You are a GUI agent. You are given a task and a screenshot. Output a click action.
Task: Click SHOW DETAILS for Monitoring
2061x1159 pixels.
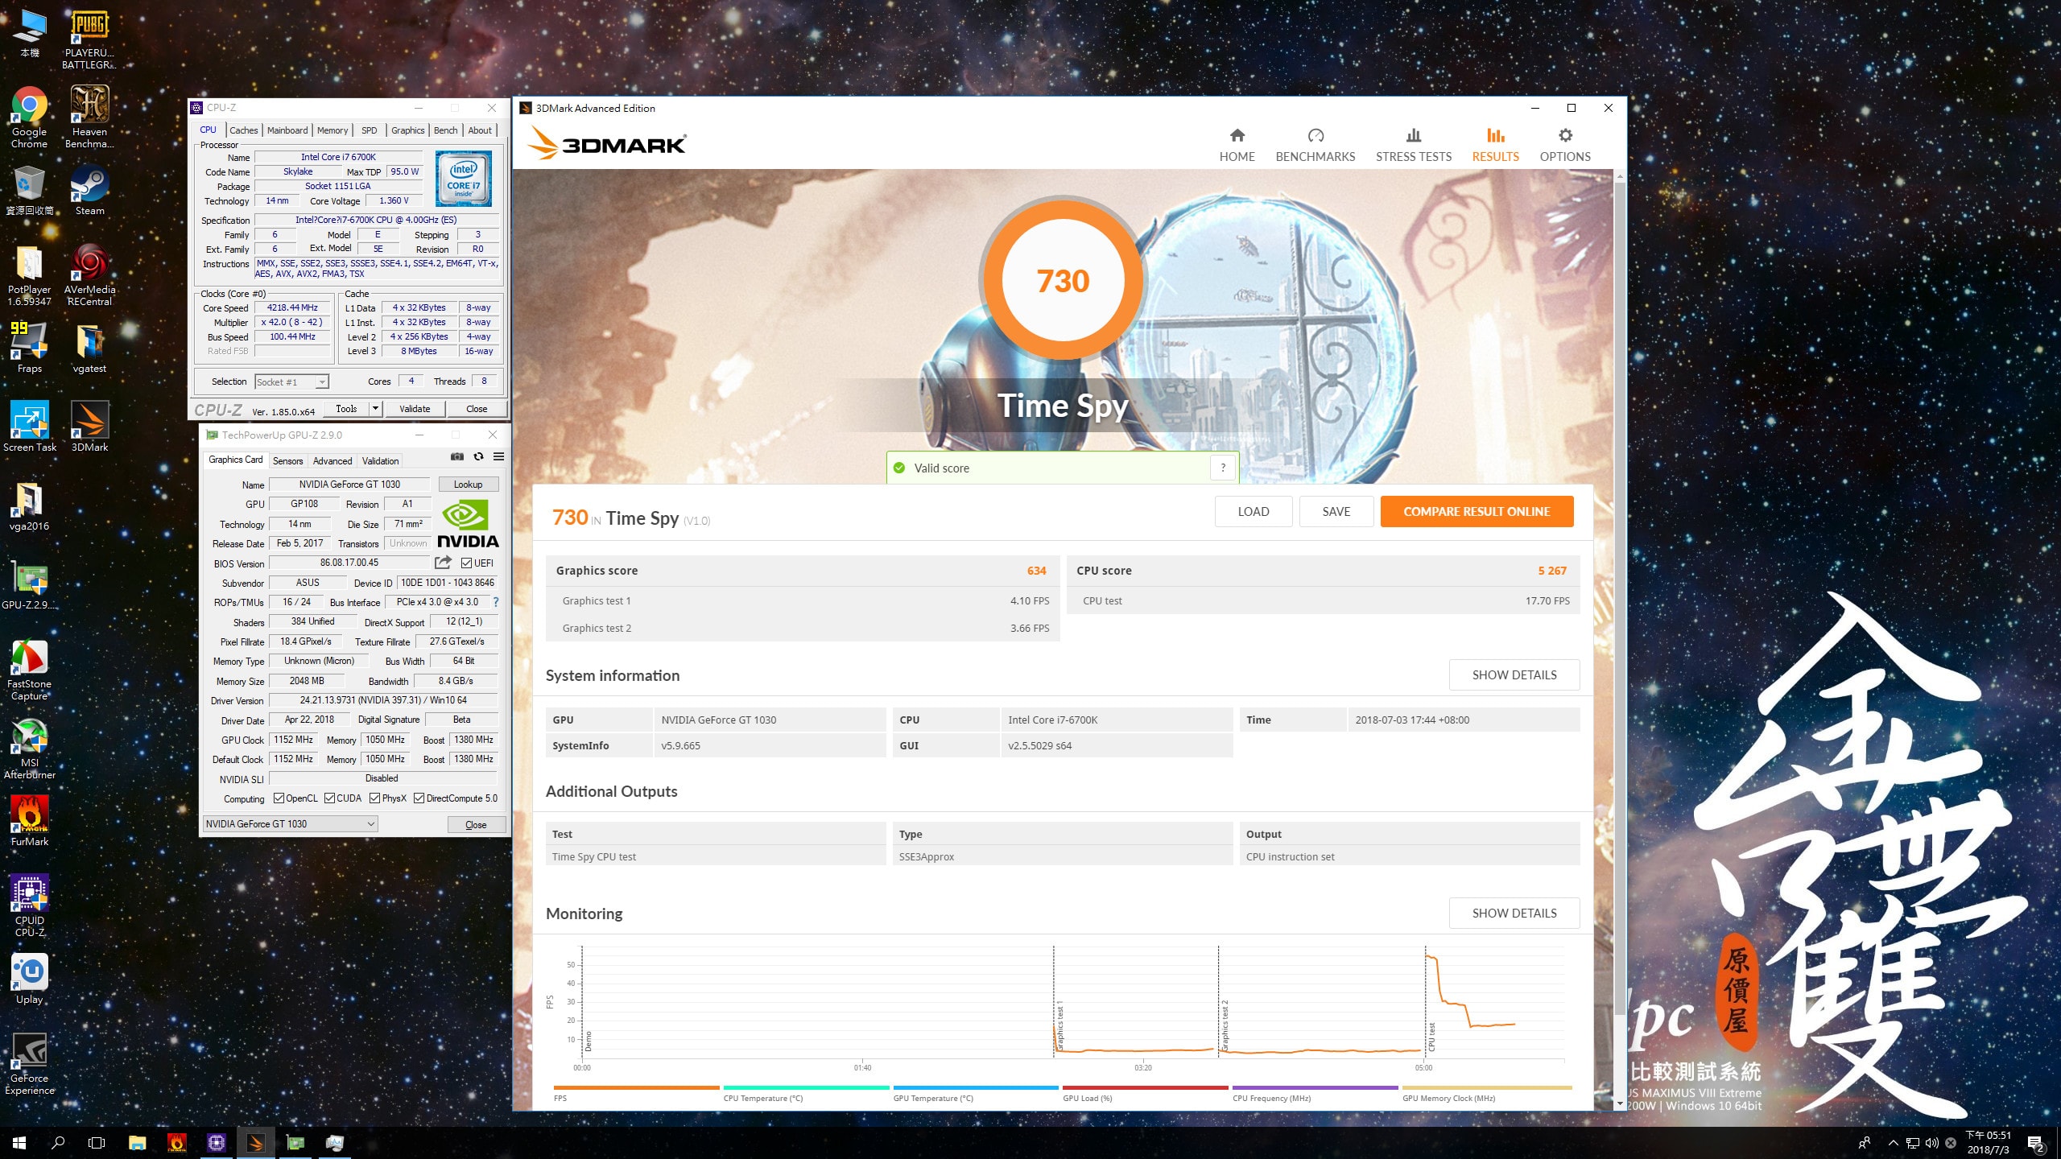1514,913
